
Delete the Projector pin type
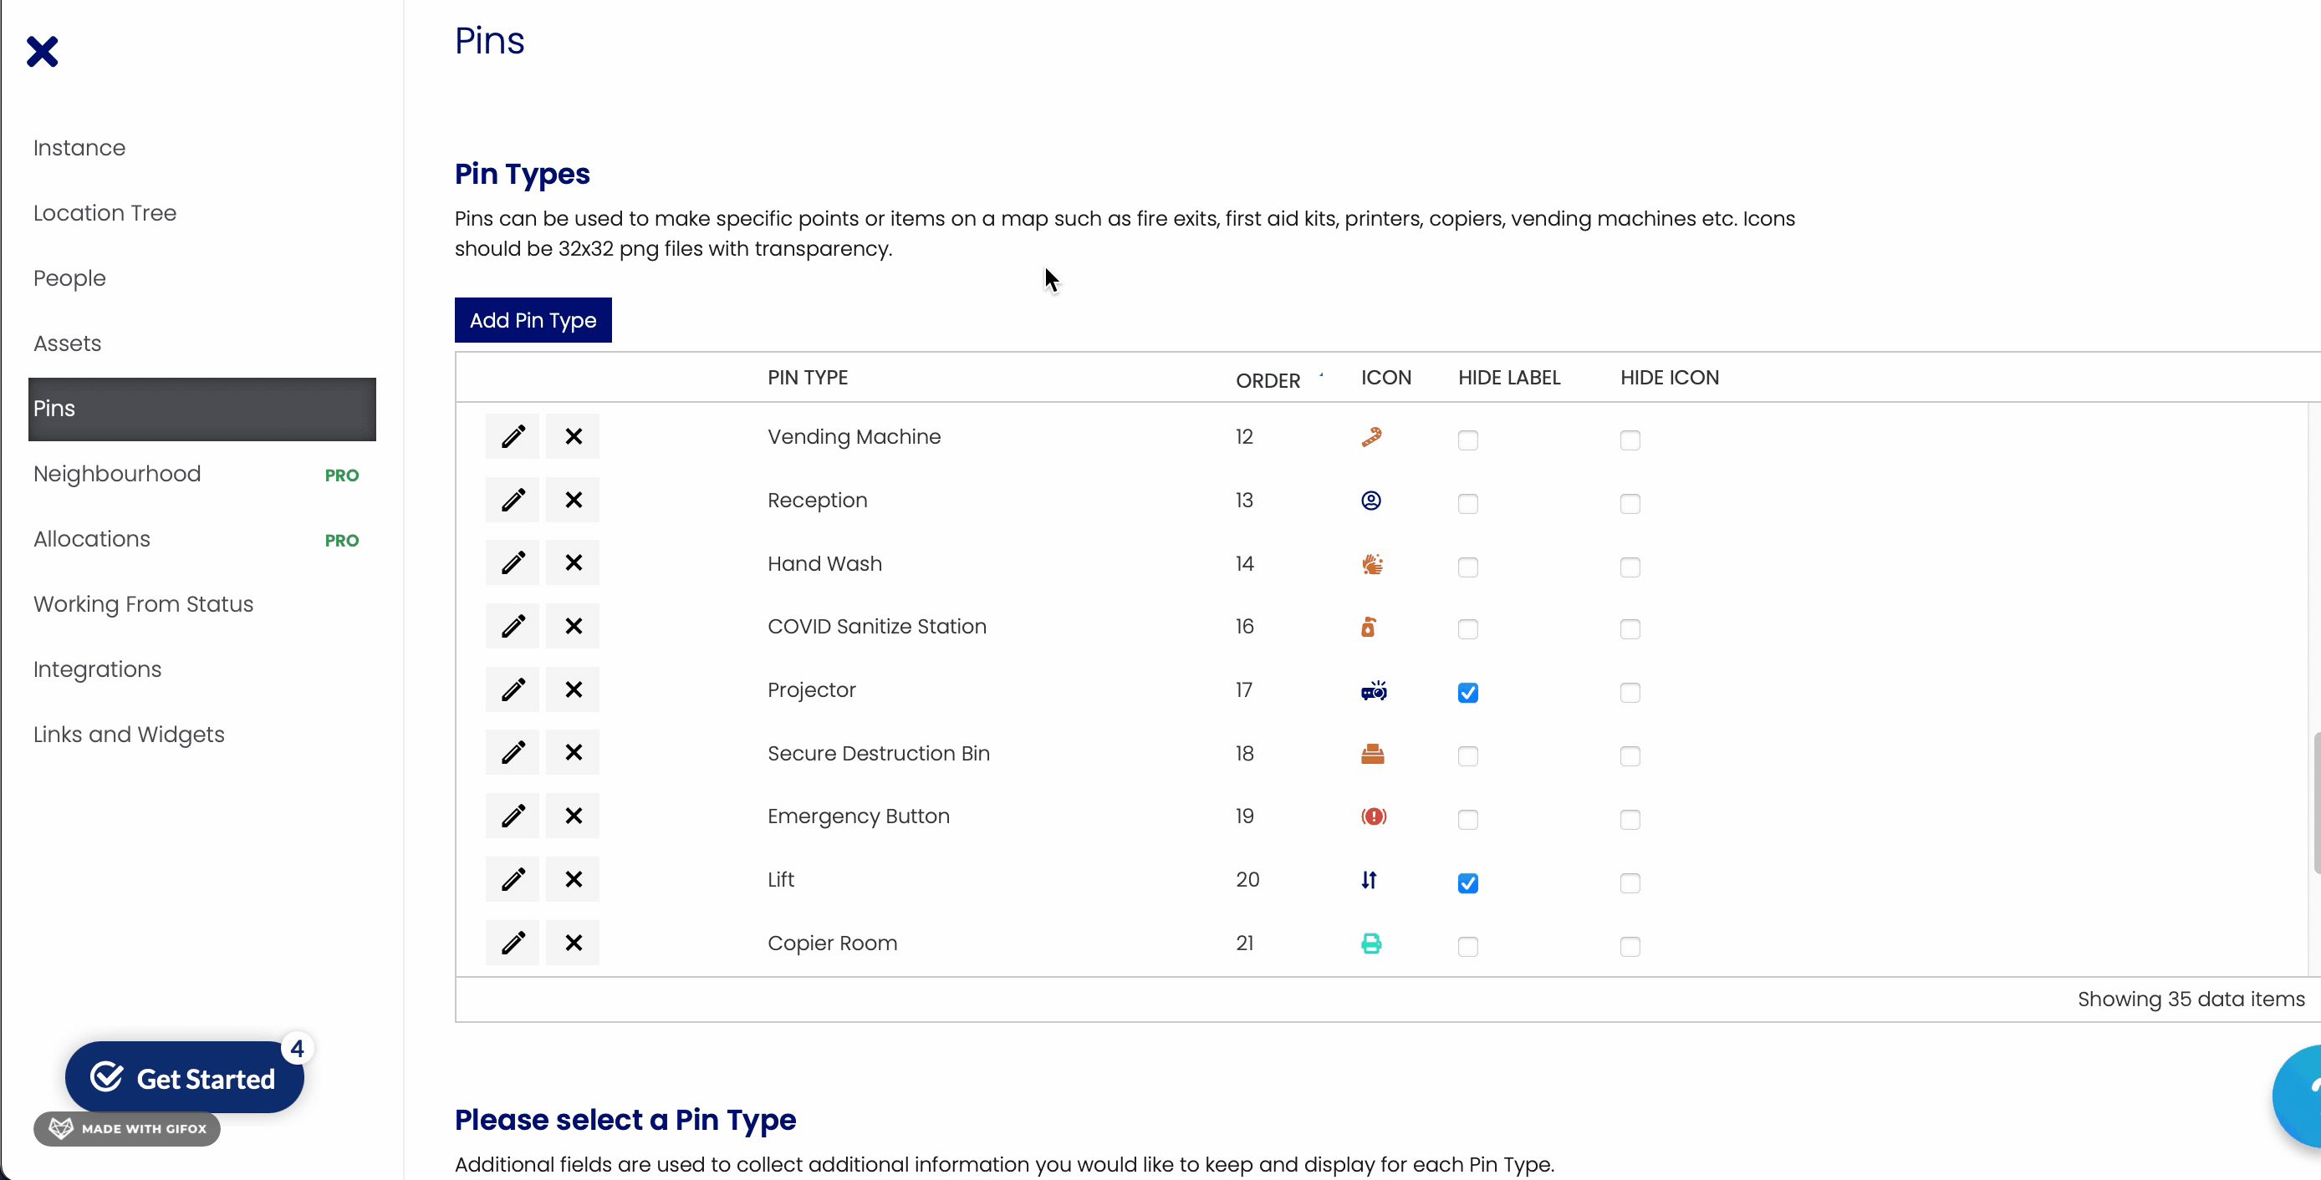[573, 690]
